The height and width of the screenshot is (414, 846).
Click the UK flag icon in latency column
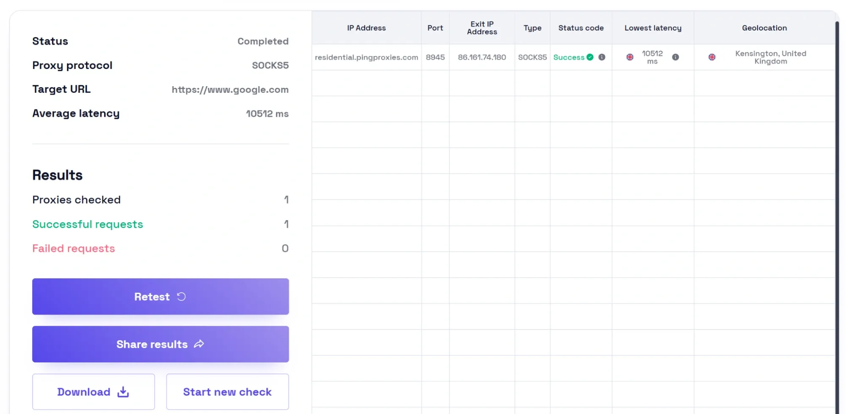point(630,57)
